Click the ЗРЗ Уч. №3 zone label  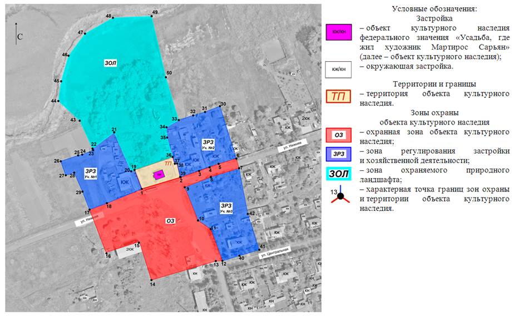pyautogui.click(x=226, y=208)
